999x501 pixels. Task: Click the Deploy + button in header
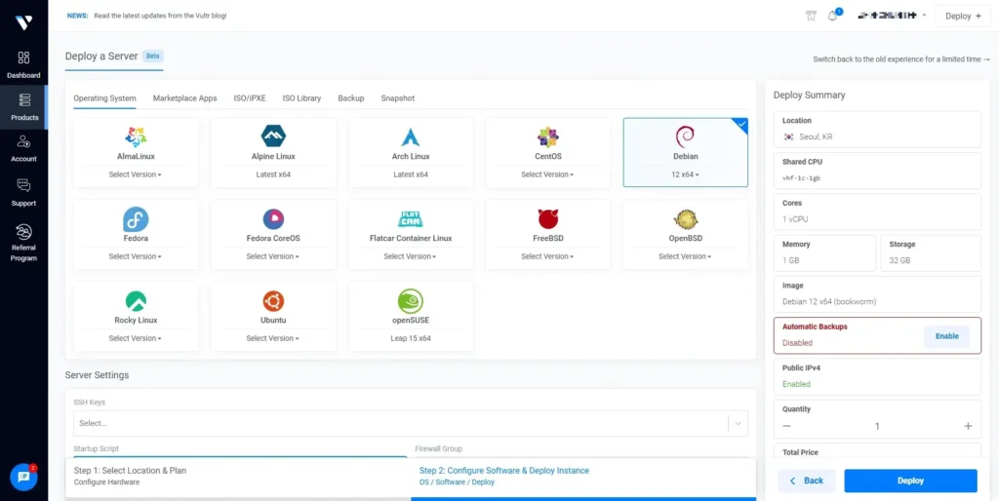coord(963,16)
